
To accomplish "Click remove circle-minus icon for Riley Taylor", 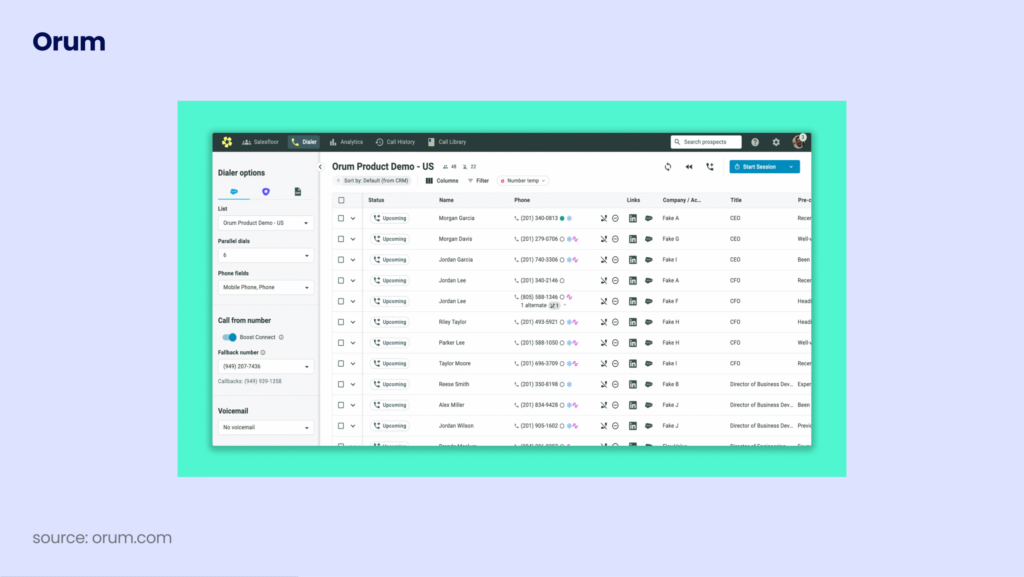I will (616, 322).
